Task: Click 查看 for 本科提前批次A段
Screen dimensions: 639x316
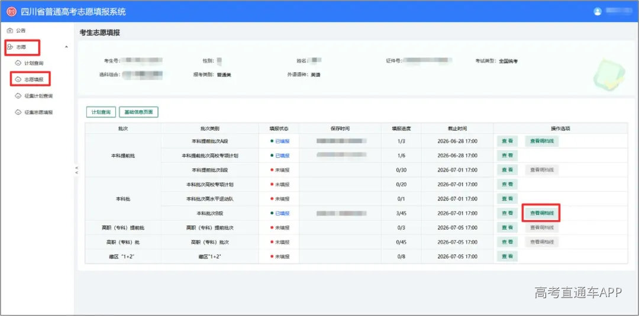Action: pyautogui.click(x=508, y=141)
